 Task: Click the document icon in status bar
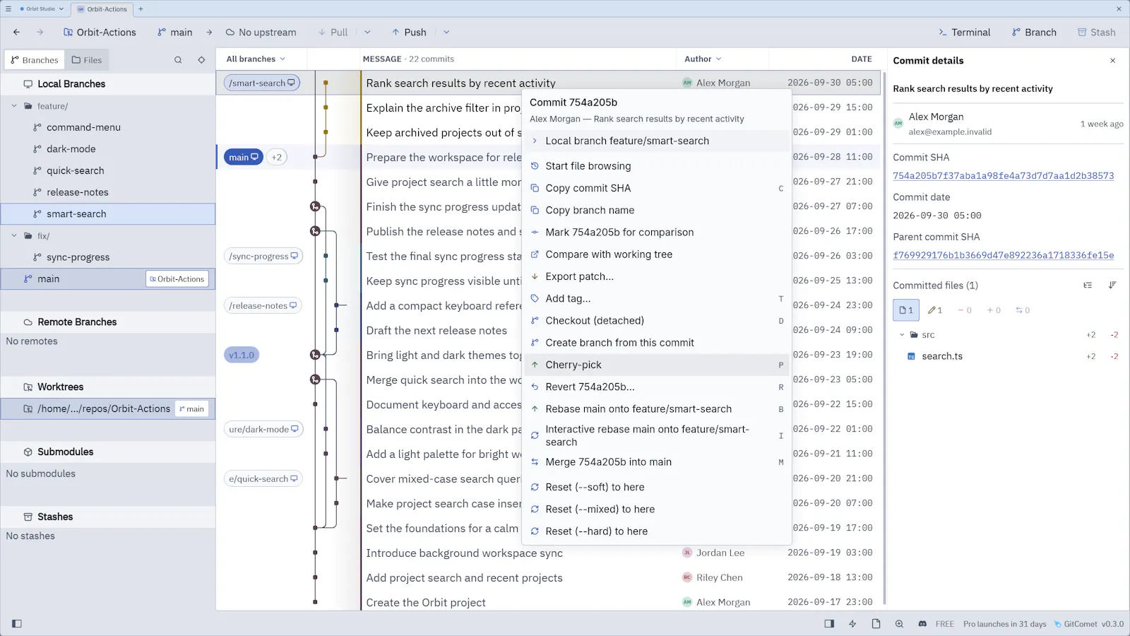pos(876,624)
